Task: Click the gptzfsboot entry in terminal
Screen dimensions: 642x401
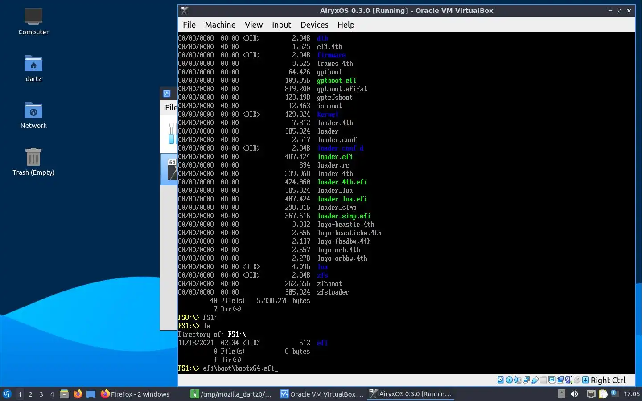Action: coord(335,98)
